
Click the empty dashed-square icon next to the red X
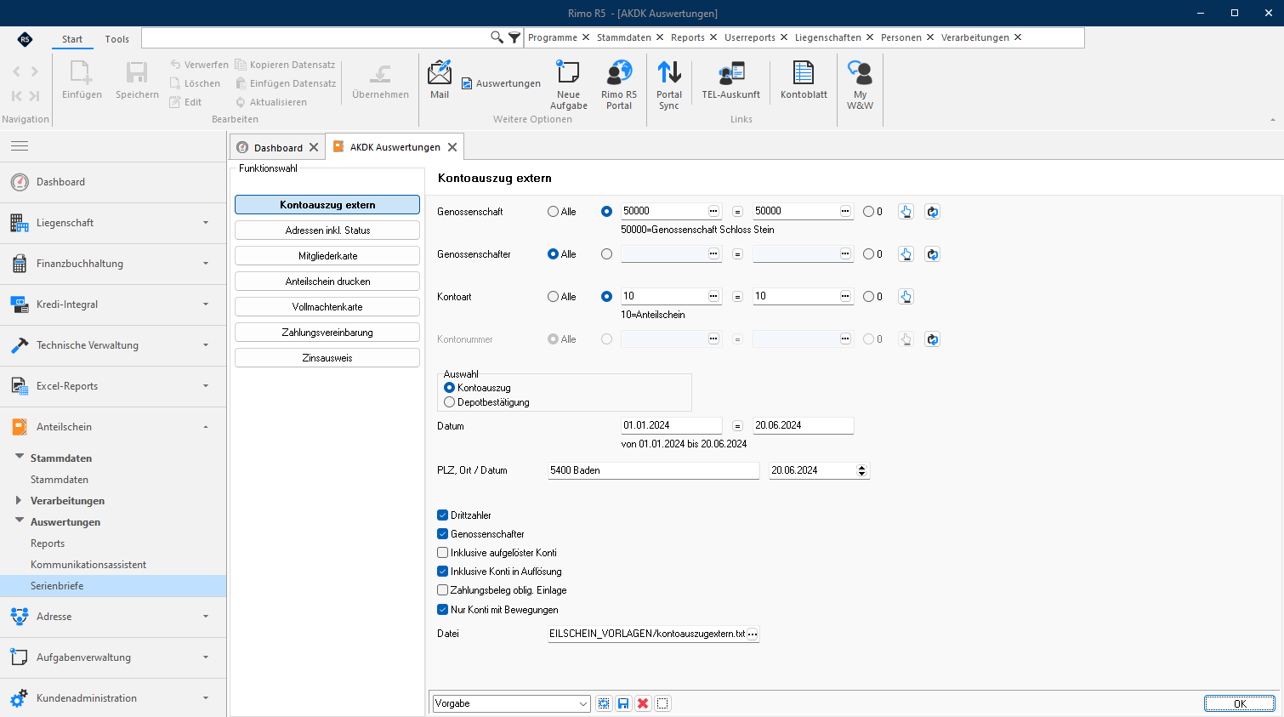pyautogui.click(x=663, y=703)
